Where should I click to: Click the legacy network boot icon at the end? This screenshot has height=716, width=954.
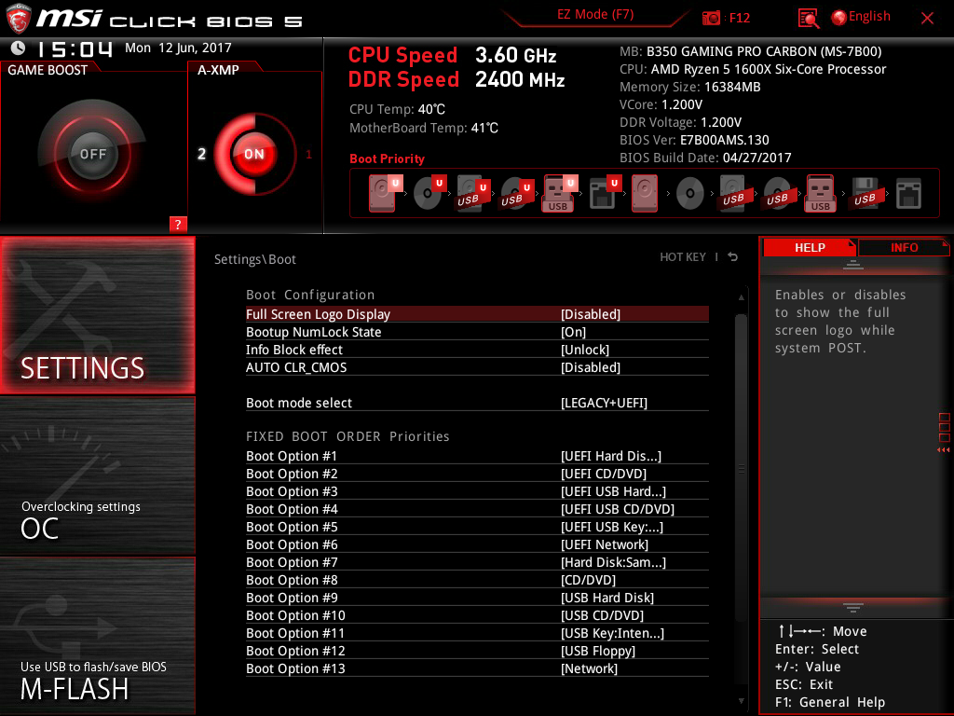coord(908,194)
